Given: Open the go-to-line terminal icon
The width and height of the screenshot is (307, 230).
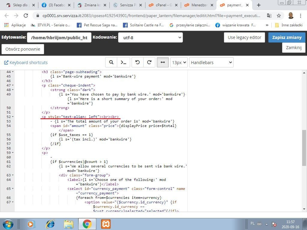Looking at the screenshot, I should coord(123,62).
